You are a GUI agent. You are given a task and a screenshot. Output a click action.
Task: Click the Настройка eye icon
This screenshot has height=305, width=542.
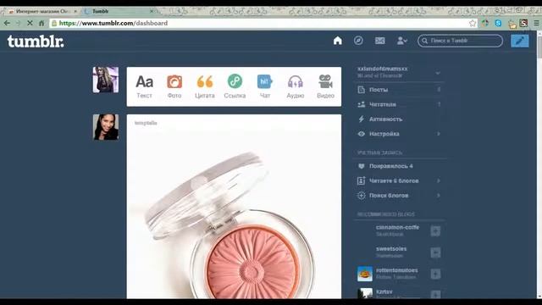coord(362,134)
